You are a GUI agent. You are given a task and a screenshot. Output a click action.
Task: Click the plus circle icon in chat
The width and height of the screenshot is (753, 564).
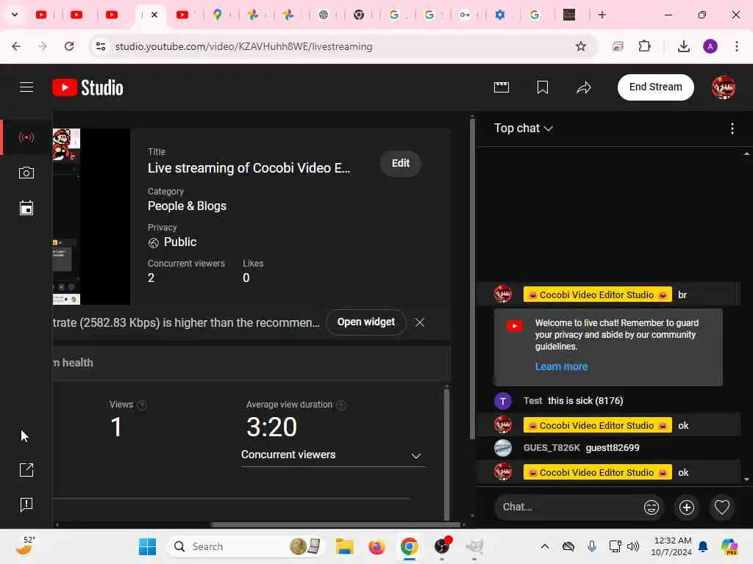pyautogui.click(x=687, y=507)
